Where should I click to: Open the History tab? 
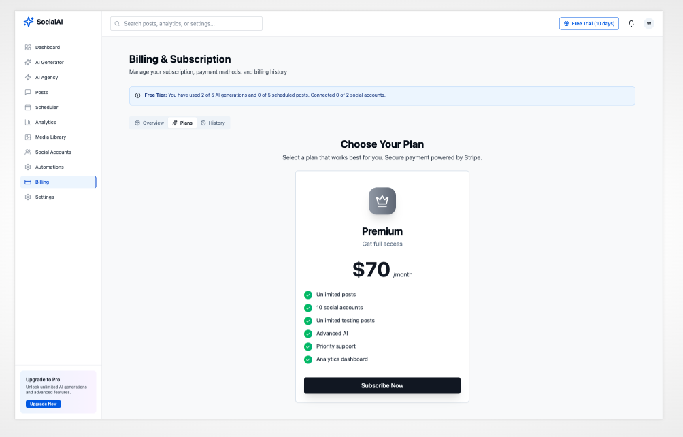214,123
